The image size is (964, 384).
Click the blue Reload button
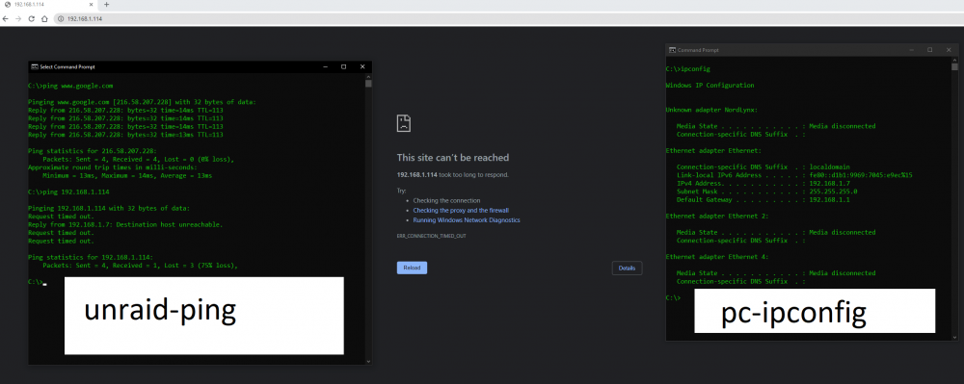(x=412, y=269)
